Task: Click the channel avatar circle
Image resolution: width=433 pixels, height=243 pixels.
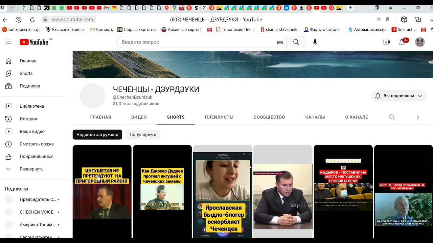Action: (93, 96)
